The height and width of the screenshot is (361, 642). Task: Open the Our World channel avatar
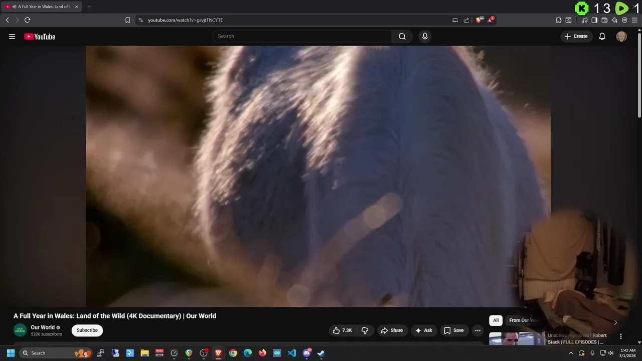coord(20,330)
